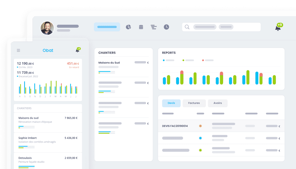This screenshot has width=296, height=169.
Task: Click Peinture façade studio description
Action: (31, 162)
